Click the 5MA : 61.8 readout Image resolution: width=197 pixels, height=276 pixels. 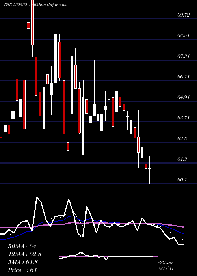[23, 262]
